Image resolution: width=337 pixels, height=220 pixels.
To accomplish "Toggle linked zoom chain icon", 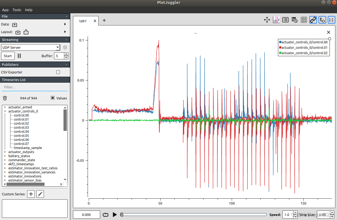I will click(x=313, y=20).
